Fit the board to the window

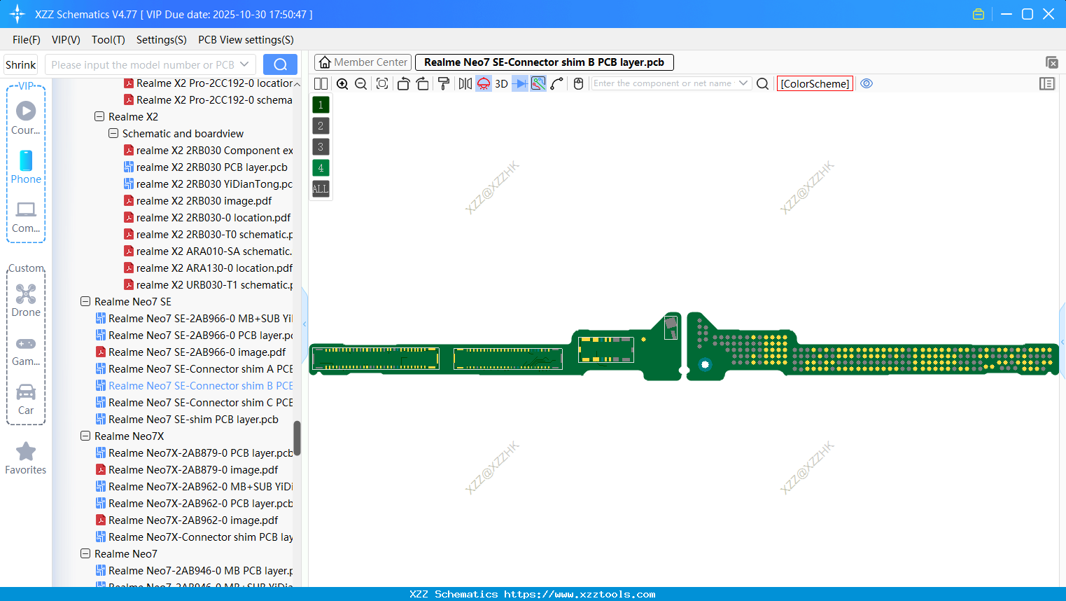(x=382, y=84)
